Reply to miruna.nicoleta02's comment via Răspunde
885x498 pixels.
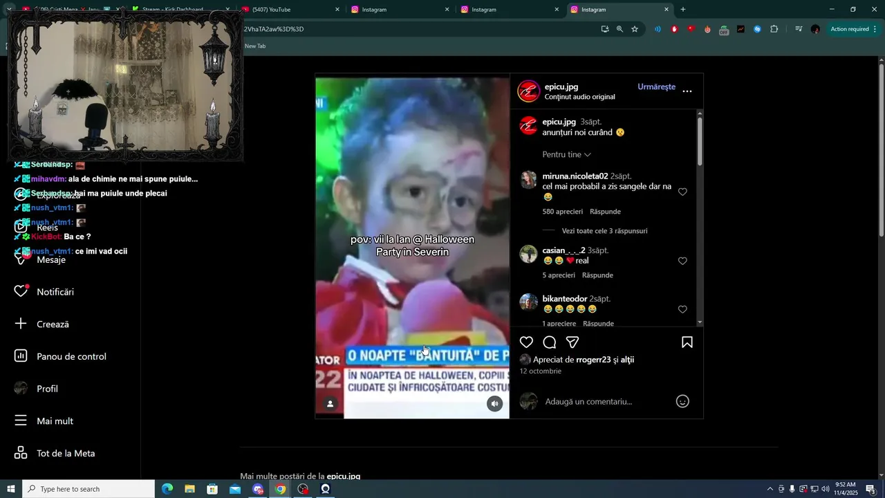pos(605,212)
